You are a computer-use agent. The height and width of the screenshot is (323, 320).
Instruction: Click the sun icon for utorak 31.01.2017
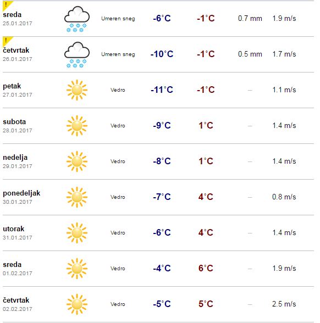pyautogui.click(x=77, y=233)
